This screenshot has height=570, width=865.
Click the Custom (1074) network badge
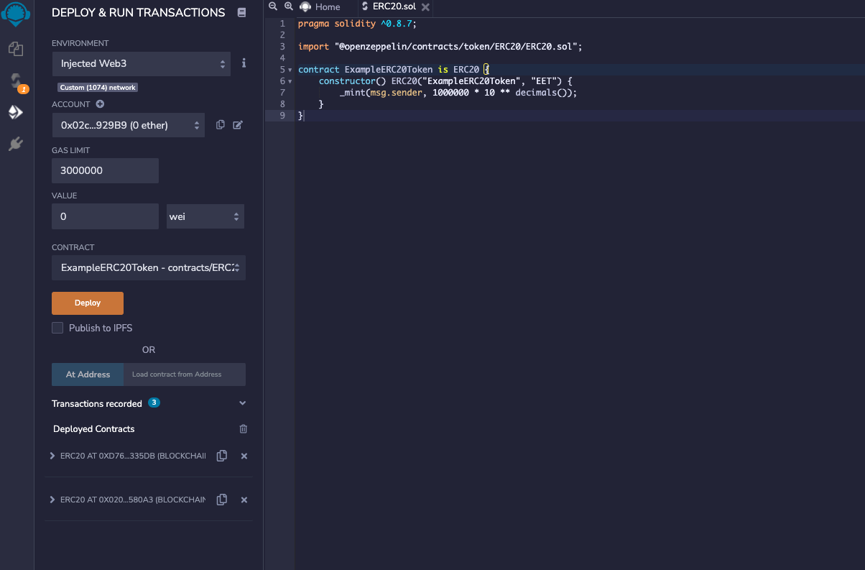pyautogui.click(x=97, y=88)
